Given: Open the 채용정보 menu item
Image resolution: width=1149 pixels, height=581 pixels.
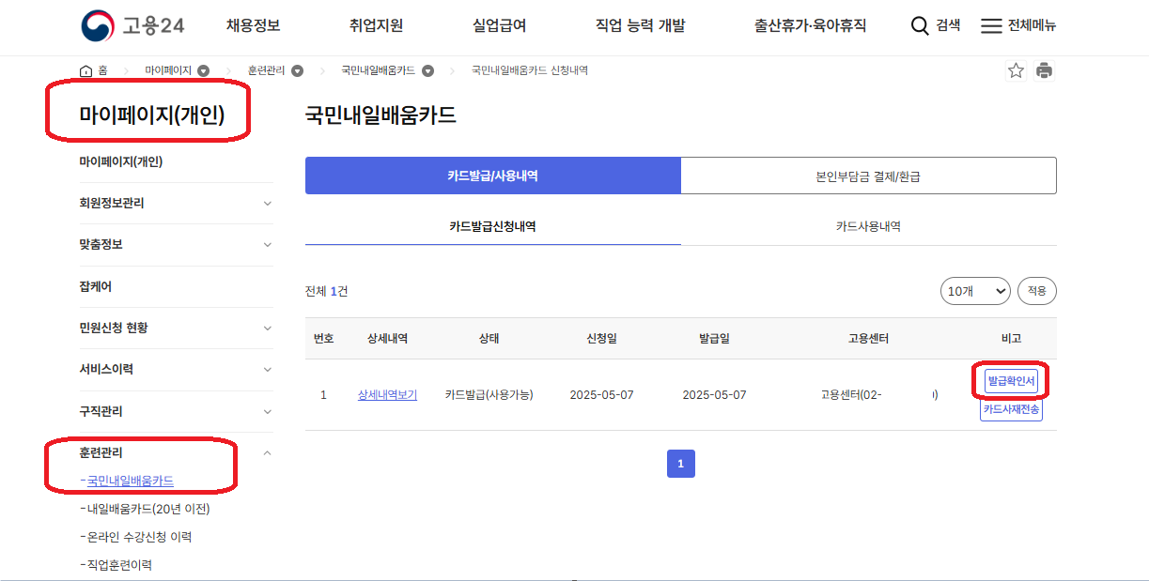Looking at the screenshot, I should tap(252, 25).
